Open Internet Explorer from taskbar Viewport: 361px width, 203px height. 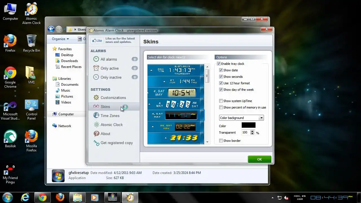tap(25, 197)
